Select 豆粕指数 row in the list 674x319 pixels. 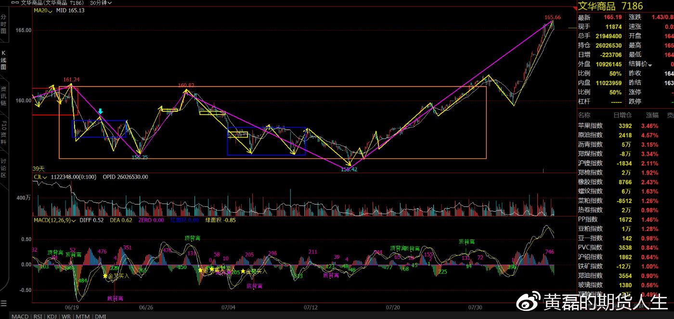pos(625,229)
